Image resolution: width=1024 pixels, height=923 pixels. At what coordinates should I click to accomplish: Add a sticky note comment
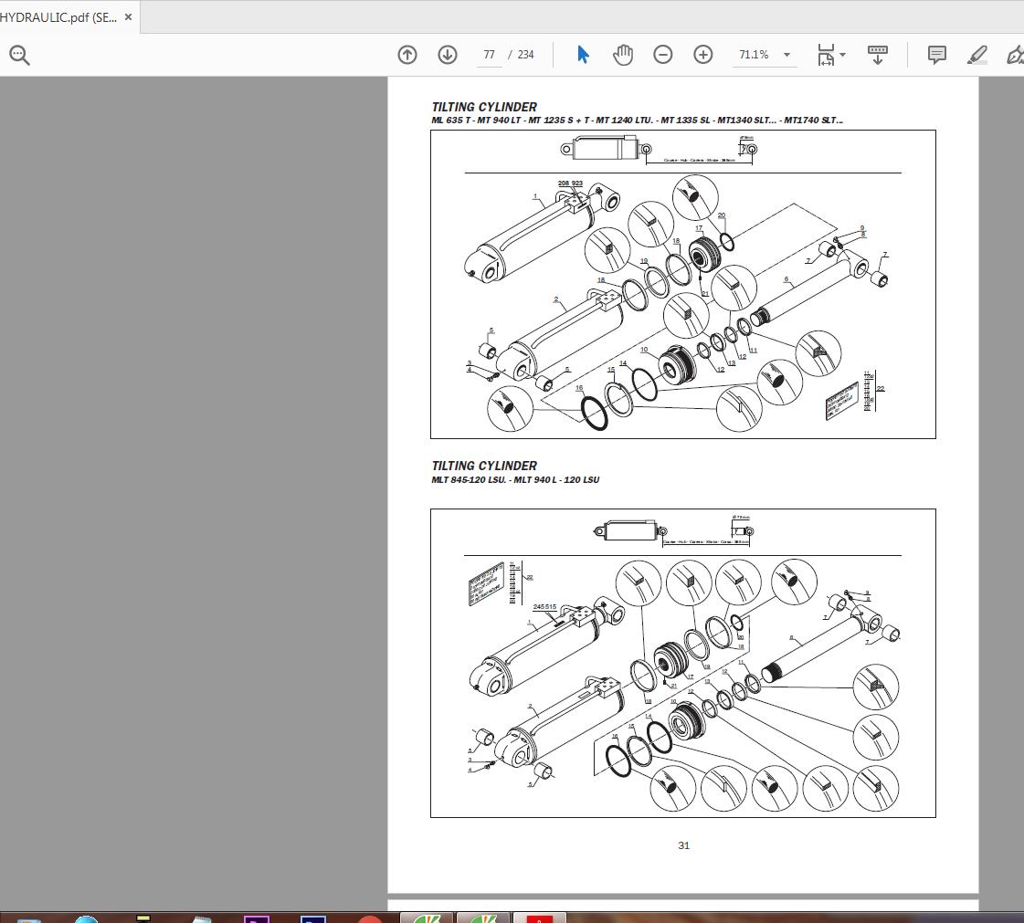point(937,55)
